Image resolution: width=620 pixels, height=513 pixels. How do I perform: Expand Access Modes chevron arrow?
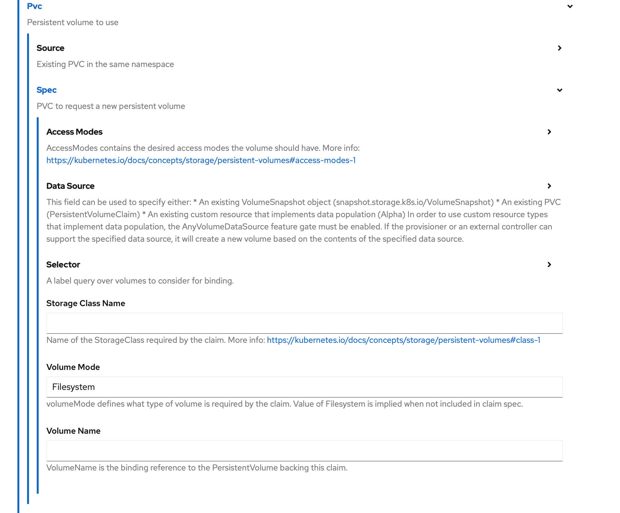[549, 132]
